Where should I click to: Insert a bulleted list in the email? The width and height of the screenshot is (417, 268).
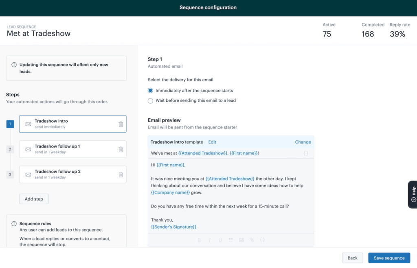point(230,240)
